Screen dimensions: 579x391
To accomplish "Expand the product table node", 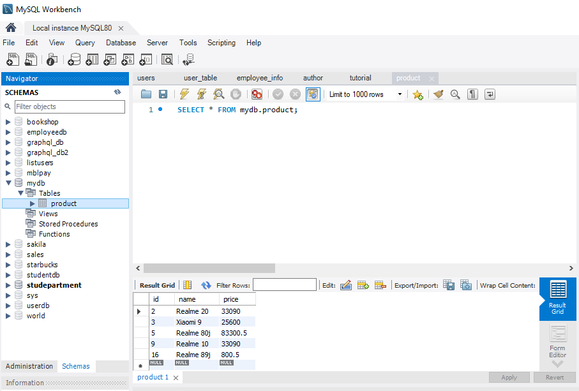I will [32, 203].
